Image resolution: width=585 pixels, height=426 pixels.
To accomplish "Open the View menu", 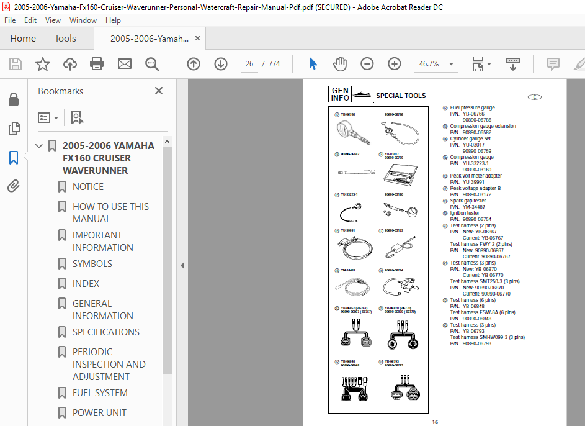I will pos(53,20).
